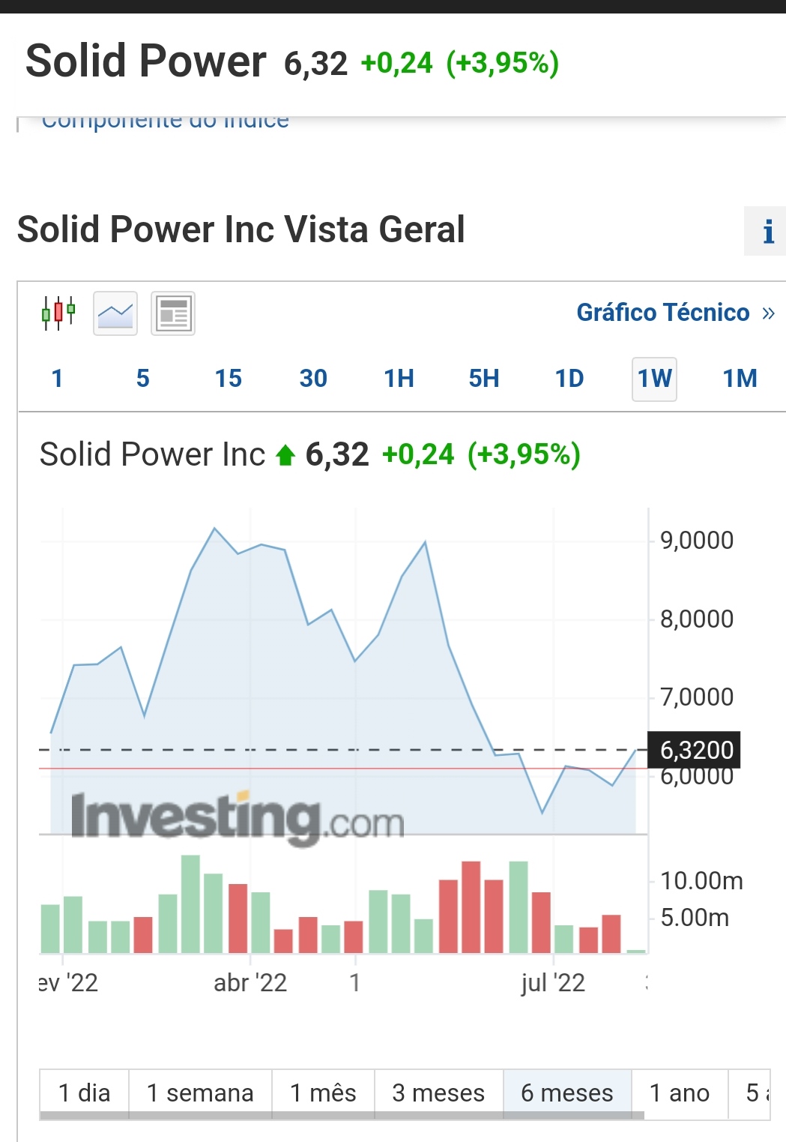This screenshot has height=1142, width=786.
Task: Switch to the area chart icon
Action: point(115,313)
